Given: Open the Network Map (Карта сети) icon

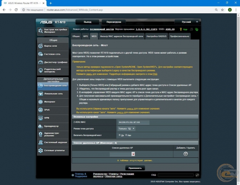Looking at the screenshot, I should pos(40,46).
